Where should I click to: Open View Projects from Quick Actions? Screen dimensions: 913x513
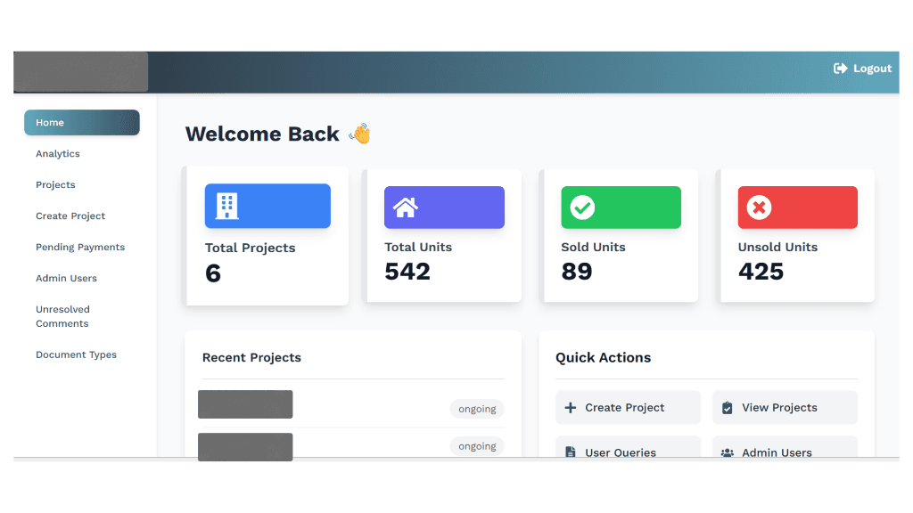pyautogui.click(x=785, y=407)
